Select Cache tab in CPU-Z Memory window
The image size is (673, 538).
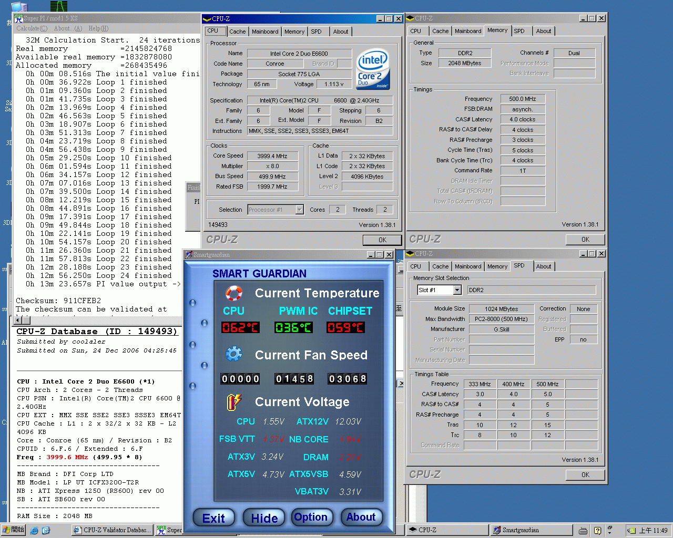(x=441, y=31)
